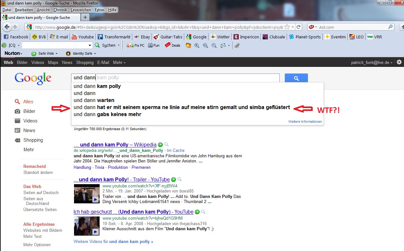This screenshot has height=251, width=404.
Task: Open the E-mail bookmark
Action: click(59, 37)
